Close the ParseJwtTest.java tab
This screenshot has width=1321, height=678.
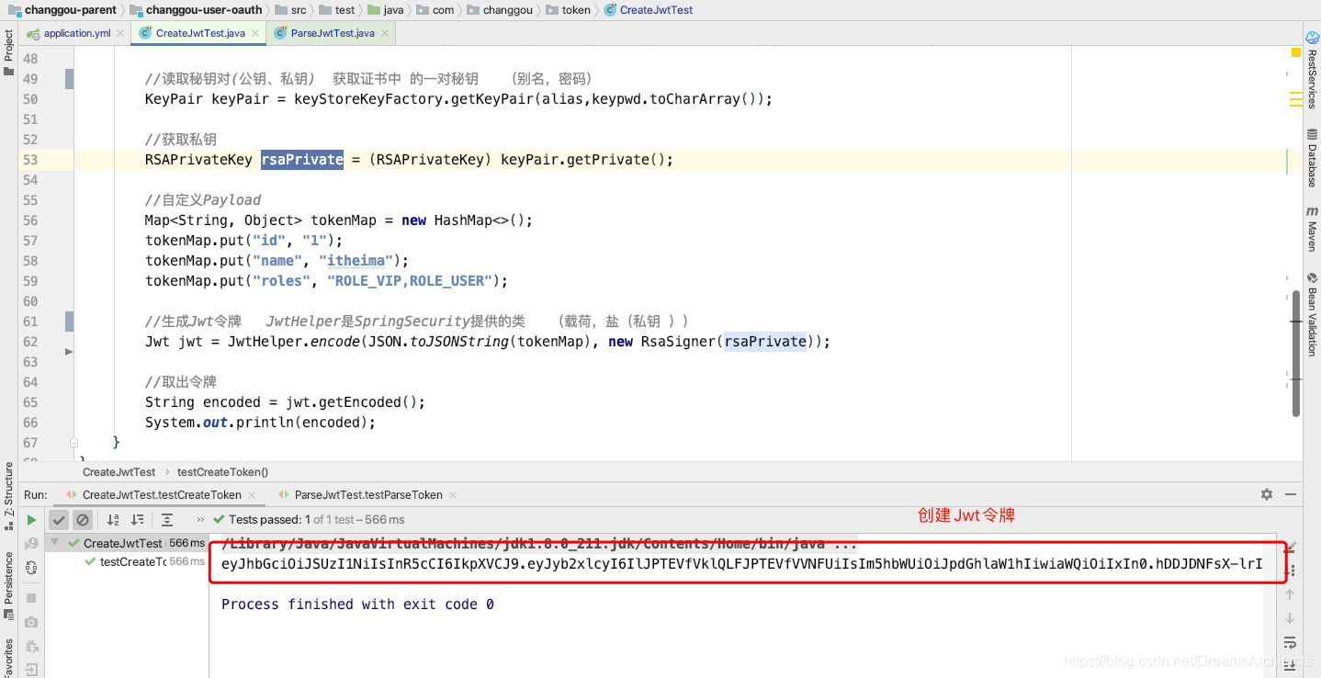384,33
